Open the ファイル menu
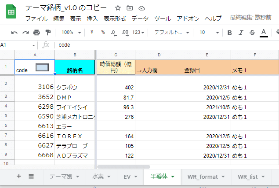 click(x=36, y=18)
